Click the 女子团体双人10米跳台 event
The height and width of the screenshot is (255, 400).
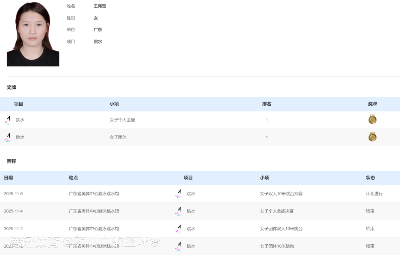(281, 229)
